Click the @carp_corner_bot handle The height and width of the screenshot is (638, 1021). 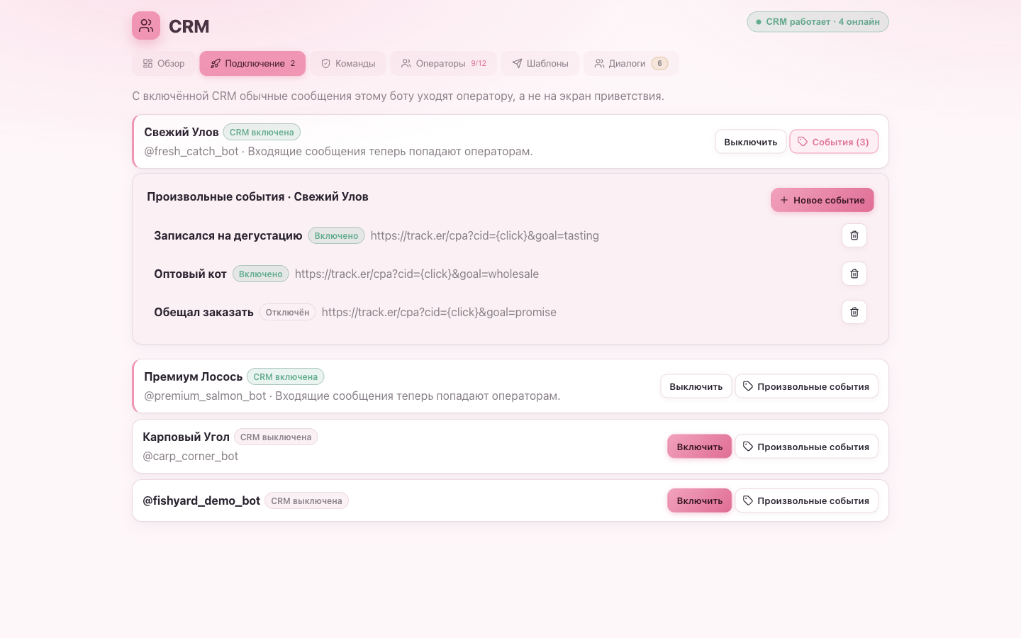(191, 456)
